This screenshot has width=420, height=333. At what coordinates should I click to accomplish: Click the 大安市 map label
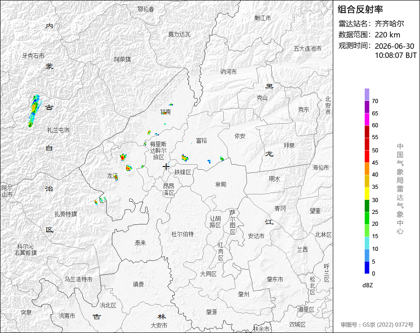tap(159, 326)
